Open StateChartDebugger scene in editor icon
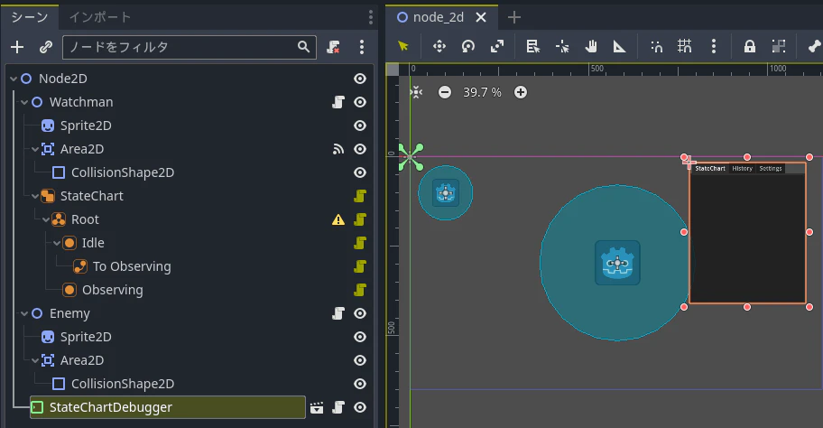823x428 pixels. click(317, 407)
